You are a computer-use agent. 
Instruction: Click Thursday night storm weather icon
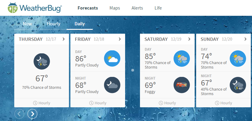pos(42,62)
